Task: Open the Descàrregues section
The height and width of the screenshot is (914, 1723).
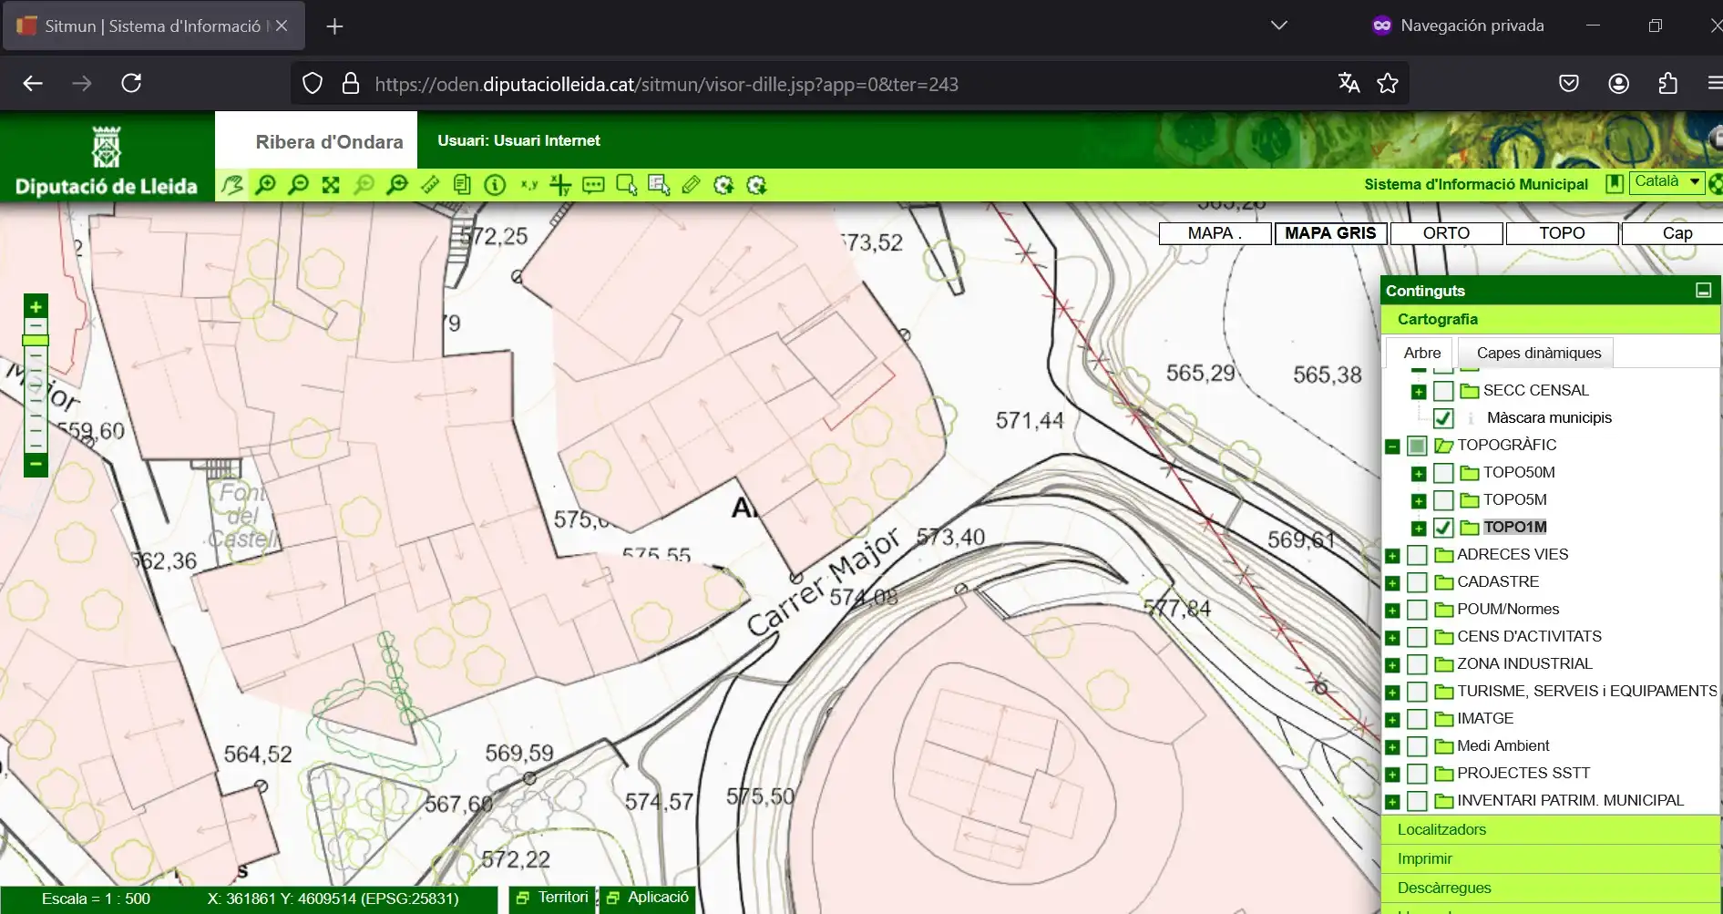Action: 1551,888
